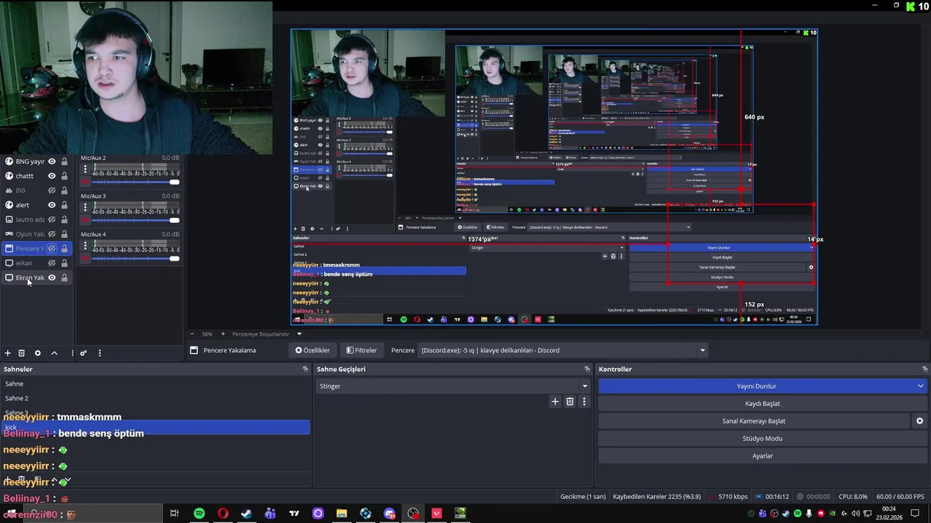Click the Özellikler button
This screenshot has height=523, width=931.
[x=313, y=350]
